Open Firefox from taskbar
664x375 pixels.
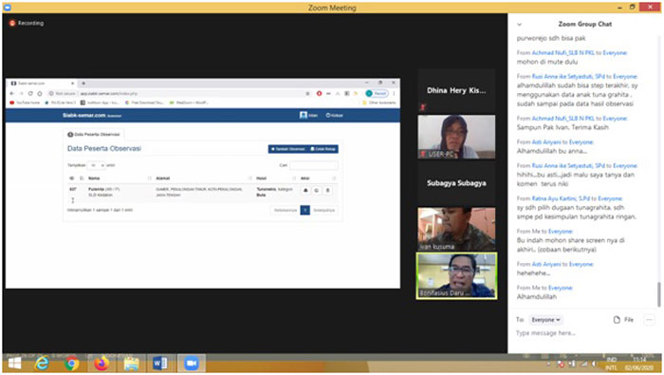coord(101,364)
